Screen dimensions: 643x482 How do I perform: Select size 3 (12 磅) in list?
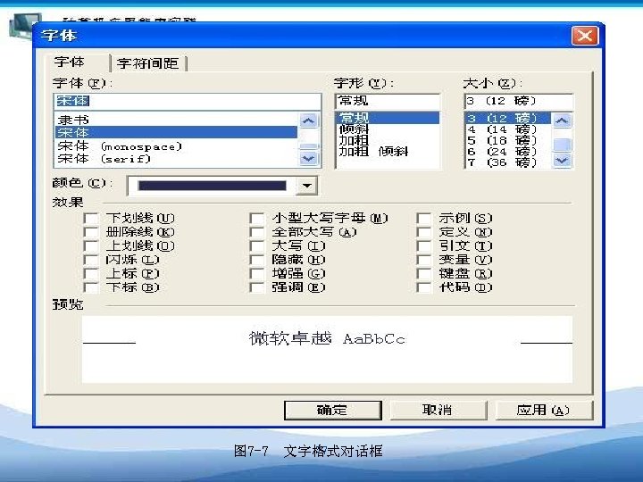507,118
